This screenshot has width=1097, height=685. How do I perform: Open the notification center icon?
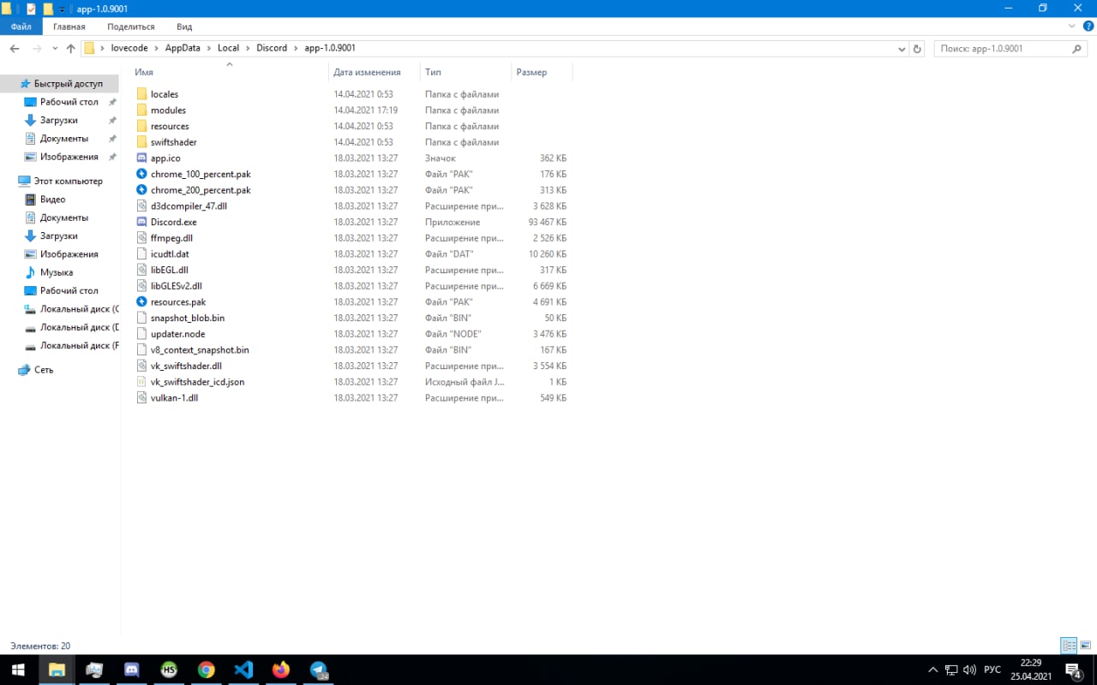1073,670
